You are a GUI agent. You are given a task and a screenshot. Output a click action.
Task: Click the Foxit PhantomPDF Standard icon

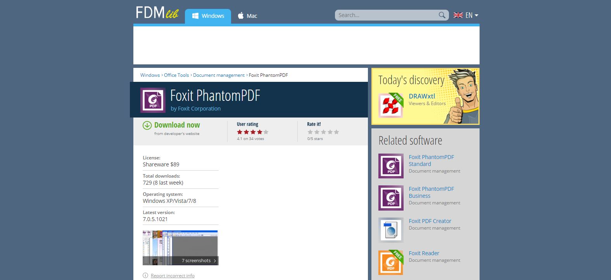pos(391,166)
